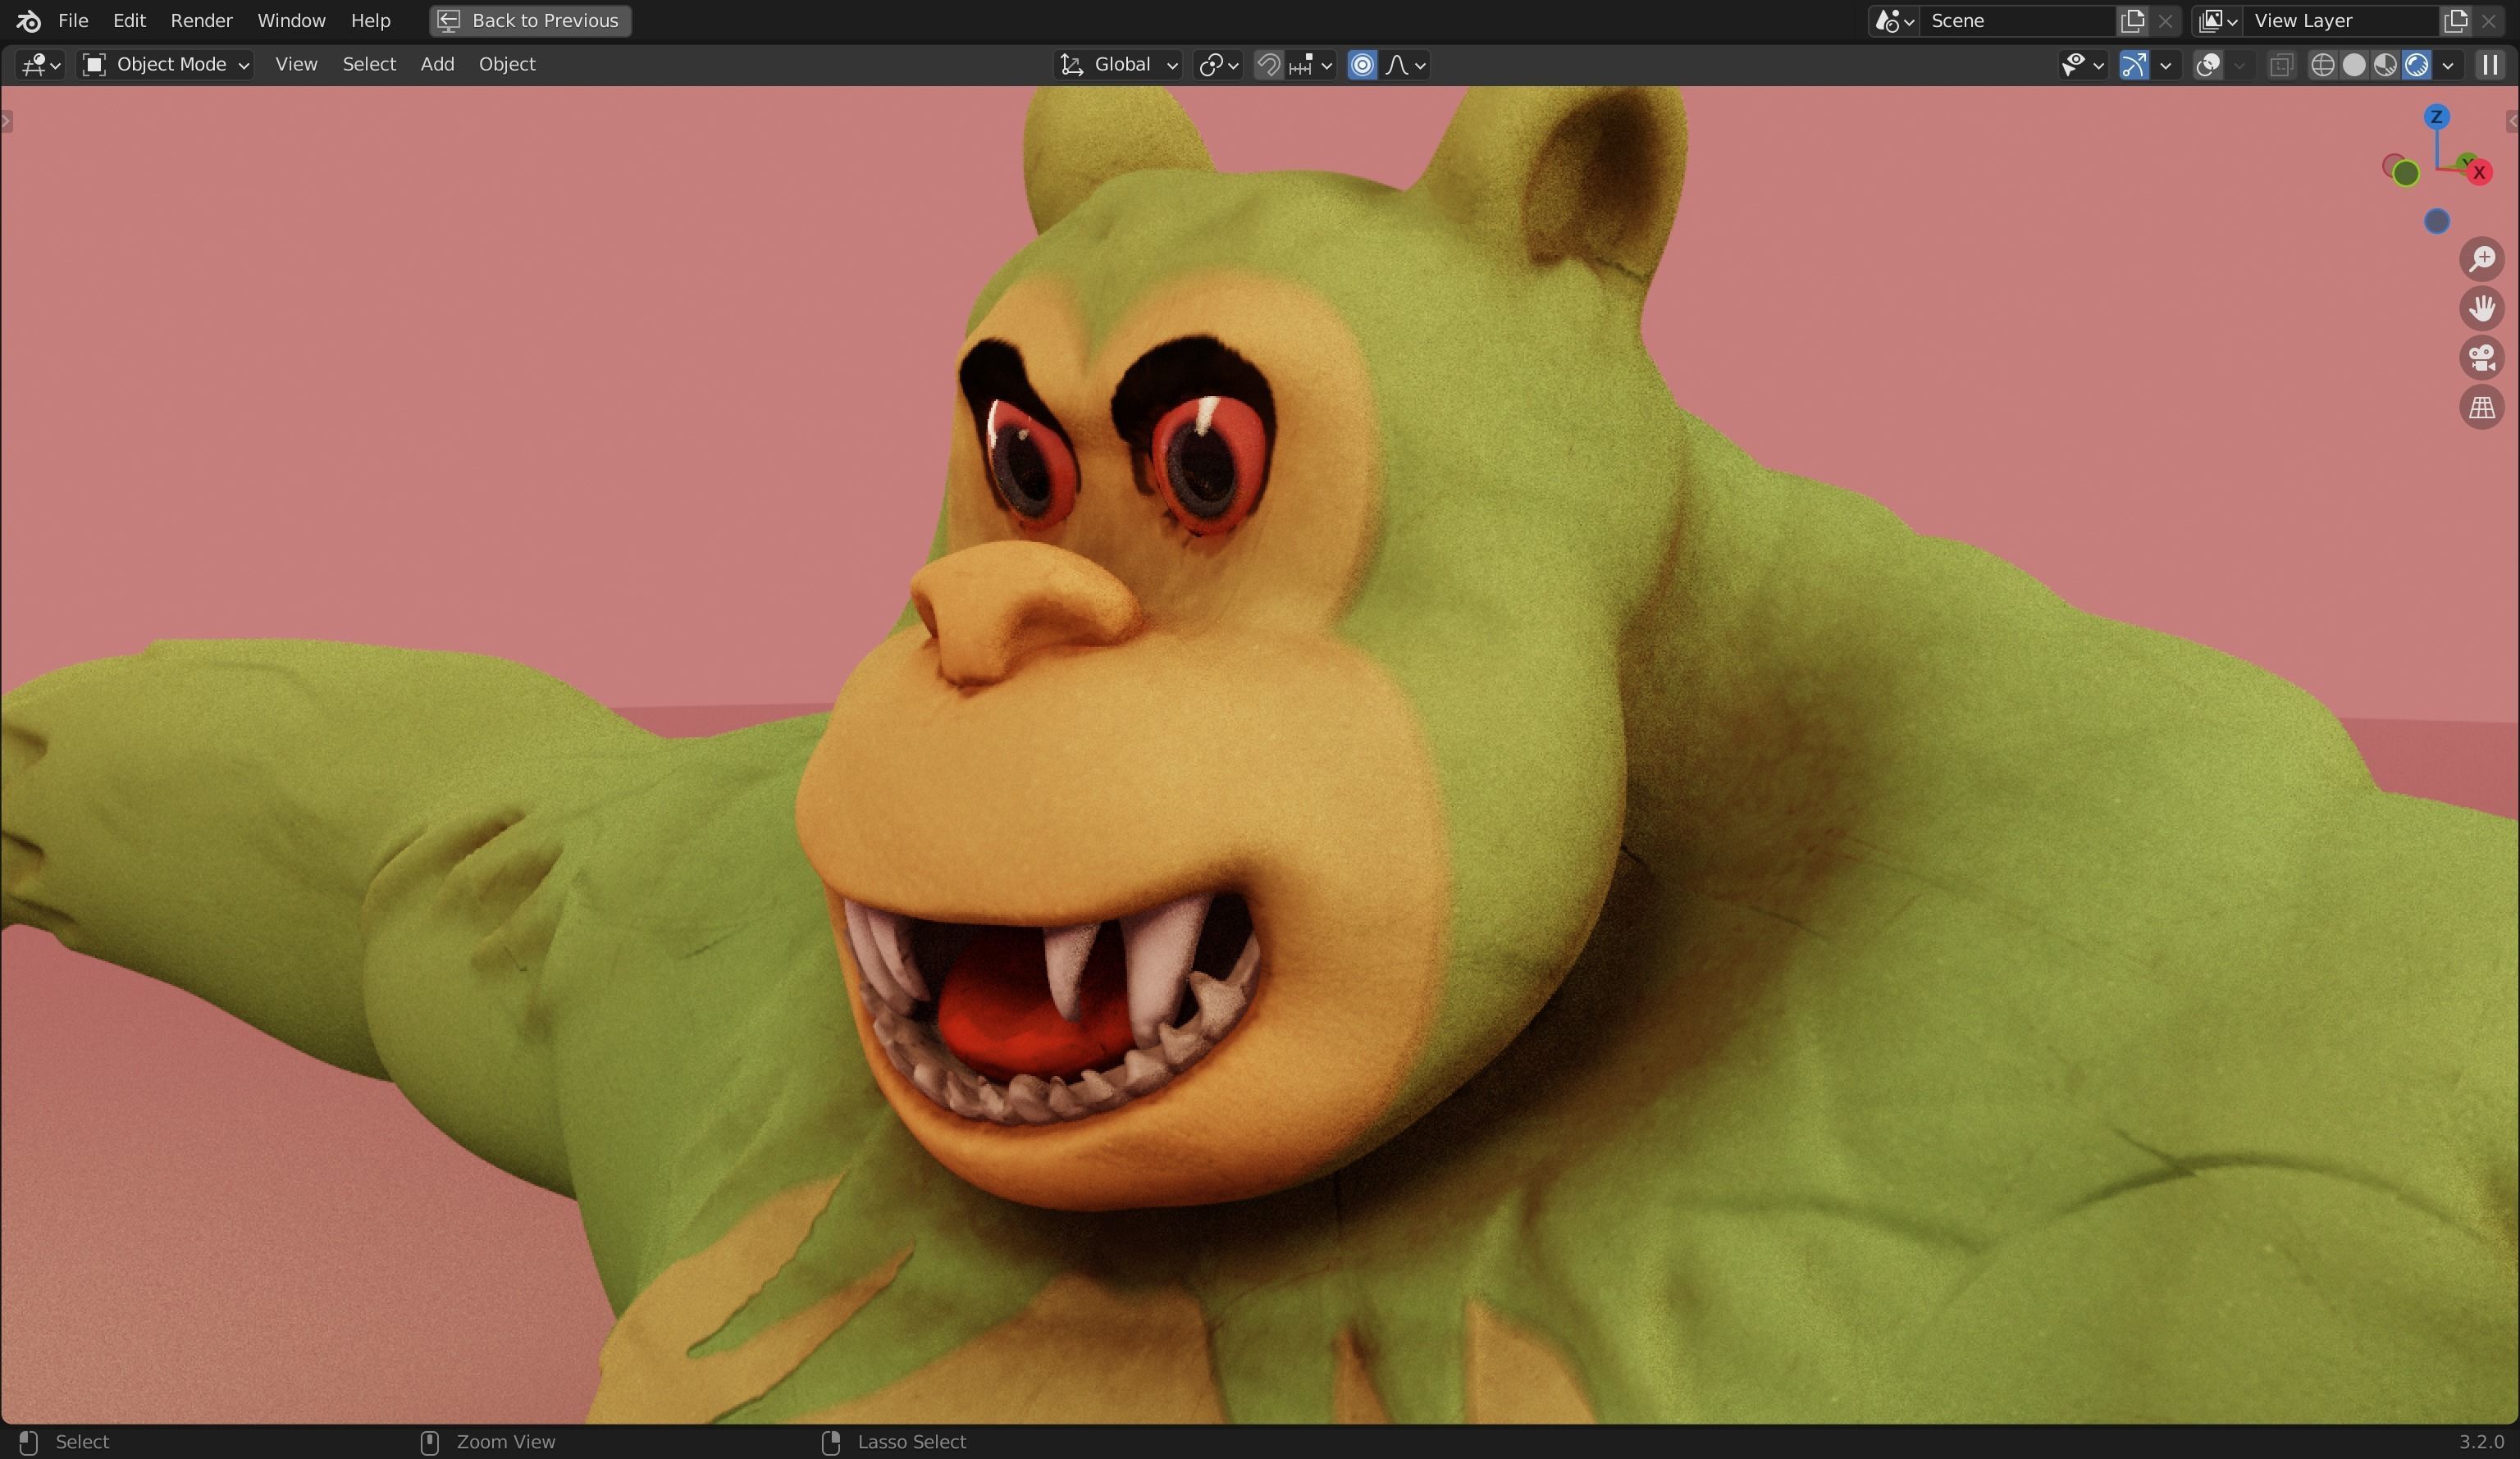This screenshot has width=2520, height=1459.
Task: Open the viewport Add menu
Action: pos(437,65)
